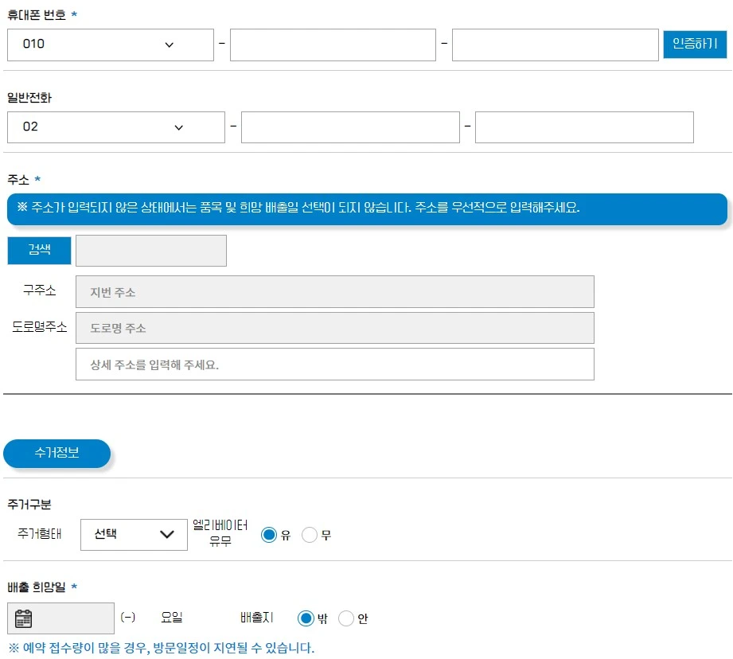This screenshot has height=659, width=733.
Task: Click the 구주소 label
Action: tap(40, 291)
